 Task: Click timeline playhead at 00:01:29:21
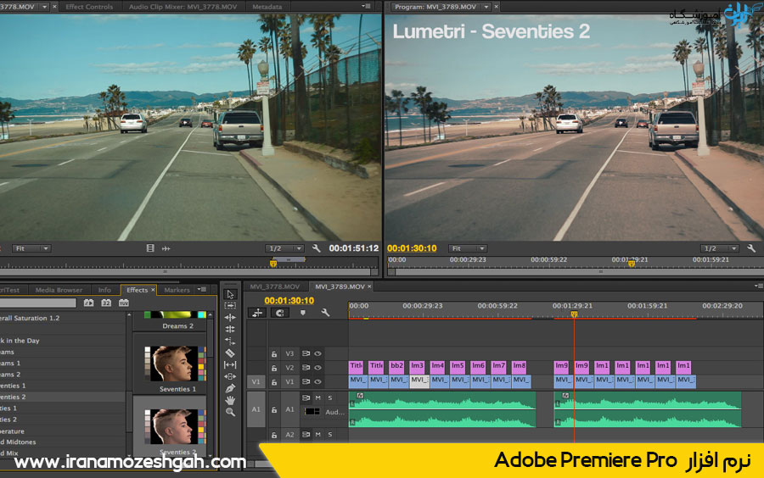(574, 314)
